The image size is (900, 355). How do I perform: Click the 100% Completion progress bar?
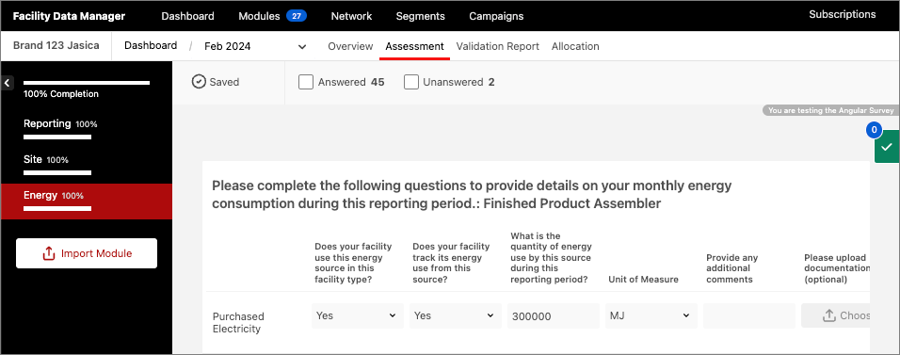point(86,83)
